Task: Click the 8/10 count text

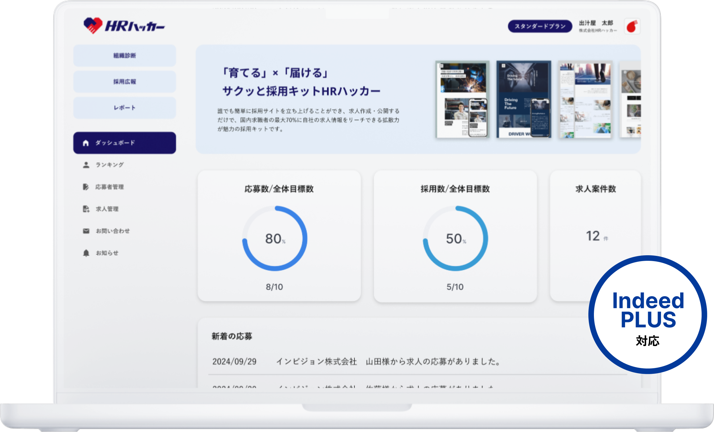Action: pyautogui.click(x=274, y=287)
